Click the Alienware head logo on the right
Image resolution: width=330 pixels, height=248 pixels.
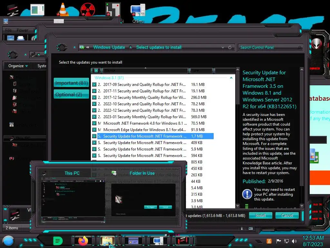point(316,44)
